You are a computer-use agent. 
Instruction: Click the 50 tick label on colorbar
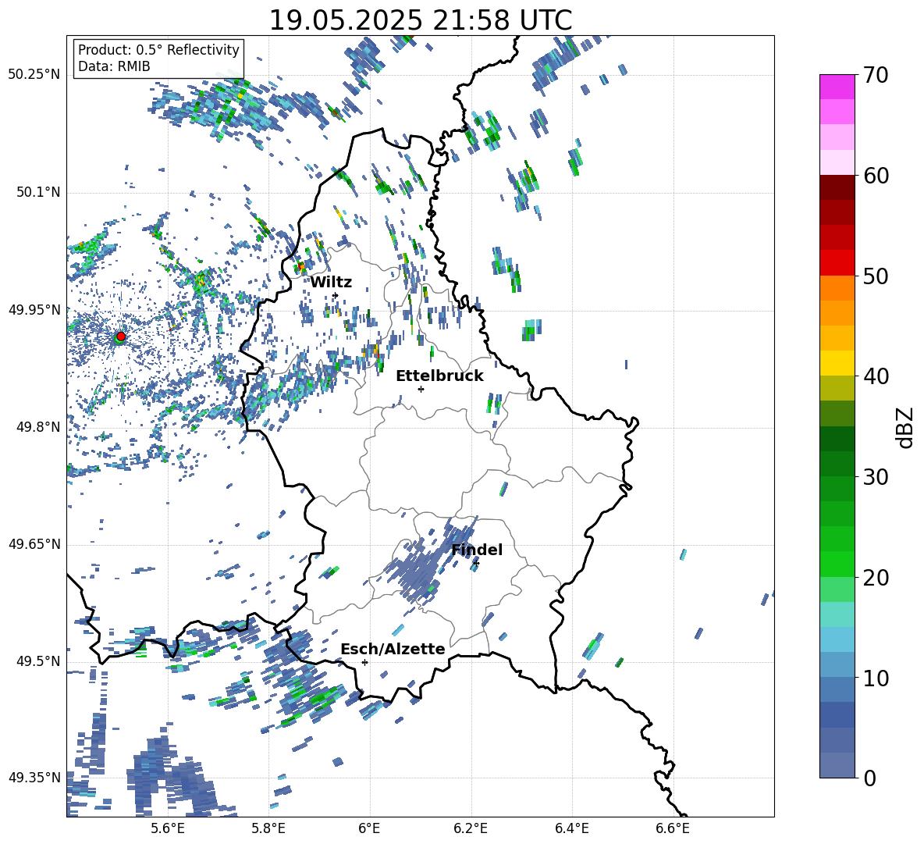coord(875,276)
